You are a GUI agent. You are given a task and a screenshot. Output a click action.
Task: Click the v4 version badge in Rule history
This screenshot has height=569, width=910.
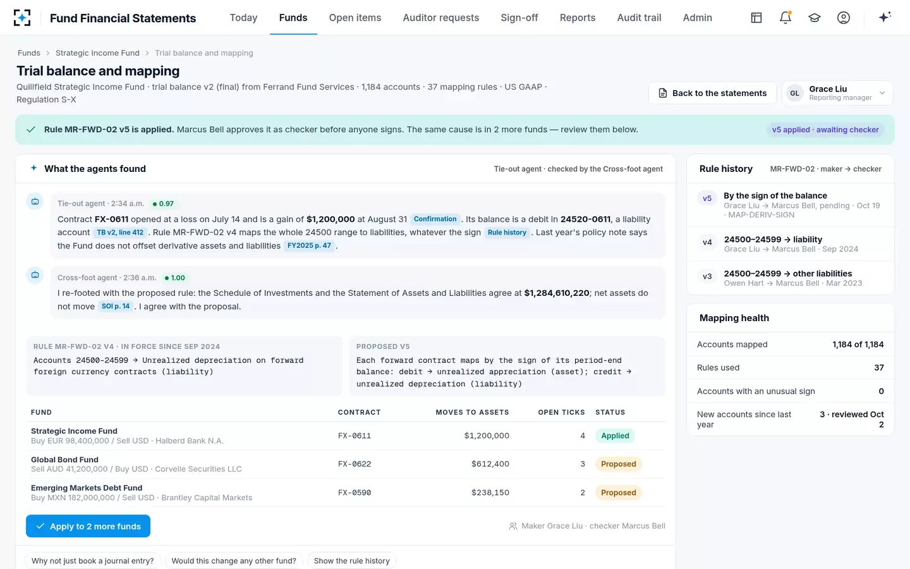[x=707, y=242]
